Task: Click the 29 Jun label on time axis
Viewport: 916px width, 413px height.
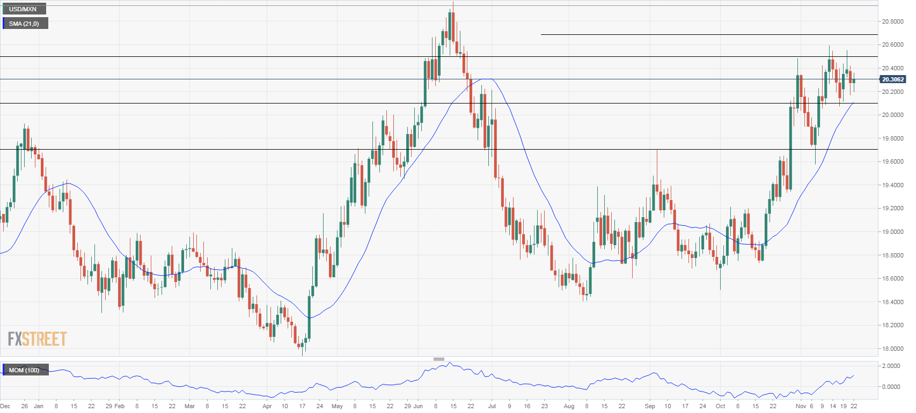Action: click(x=413, y=406)
